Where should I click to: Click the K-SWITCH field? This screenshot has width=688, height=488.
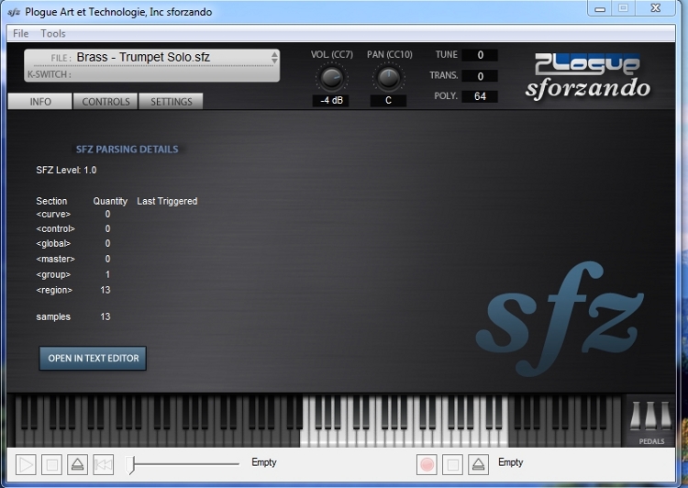(151, 74)
